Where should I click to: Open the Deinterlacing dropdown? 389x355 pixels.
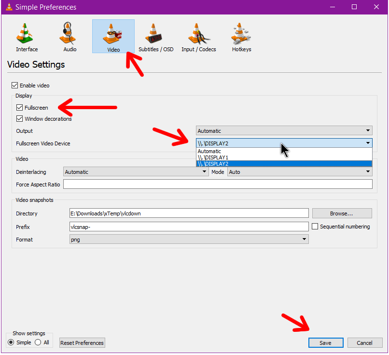pos(136,171)
